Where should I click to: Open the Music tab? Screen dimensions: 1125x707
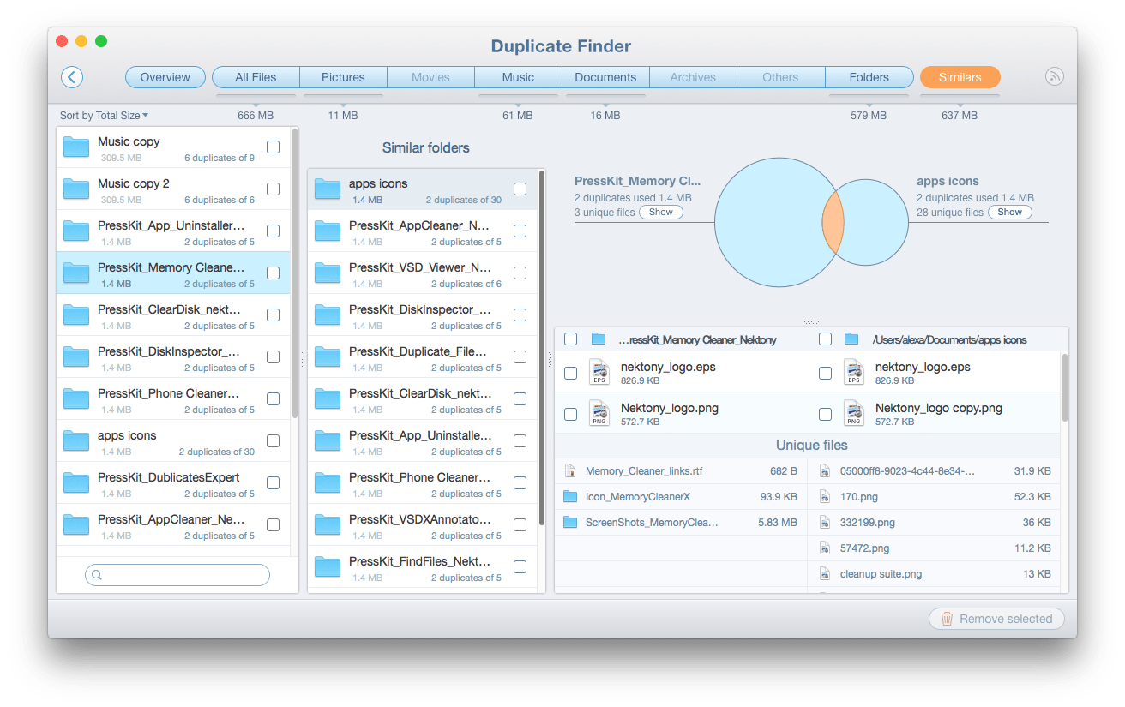[x=518, y=77]
